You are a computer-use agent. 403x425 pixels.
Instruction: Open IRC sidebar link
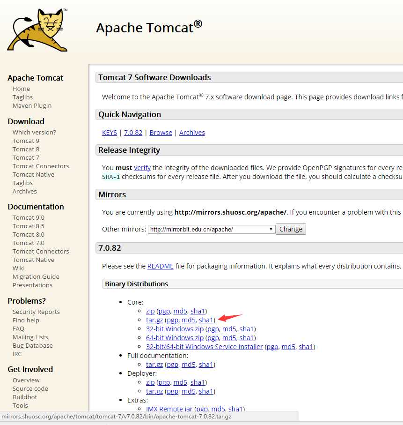[x=17, y=354]
